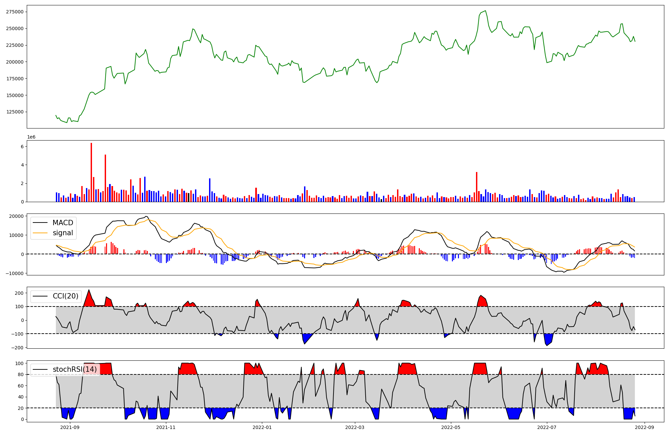Click the 275000 price axis tick label

15,12
